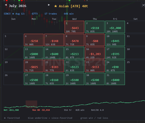The image size is (145, 123).
Task: Select July 7 cell showing -$148
Action: click(x=54, y=40)
